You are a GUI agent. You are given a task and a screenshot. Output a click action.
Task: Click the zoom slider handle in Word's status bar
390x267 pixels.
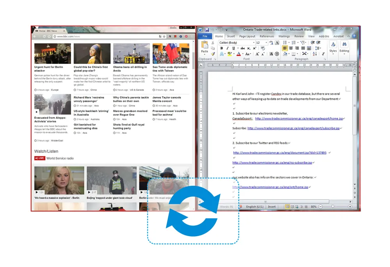click(333, 207)
